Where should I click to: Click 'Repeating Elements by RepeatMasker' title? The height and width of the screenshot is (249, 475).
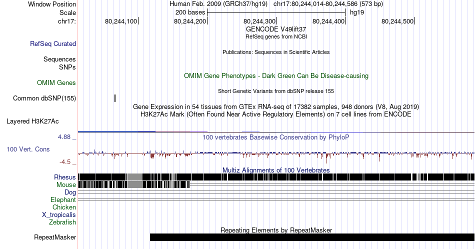276,230
